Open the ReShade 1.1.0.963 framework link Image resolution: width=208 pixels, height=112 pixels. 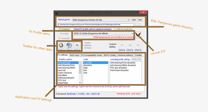click(83, 94)
